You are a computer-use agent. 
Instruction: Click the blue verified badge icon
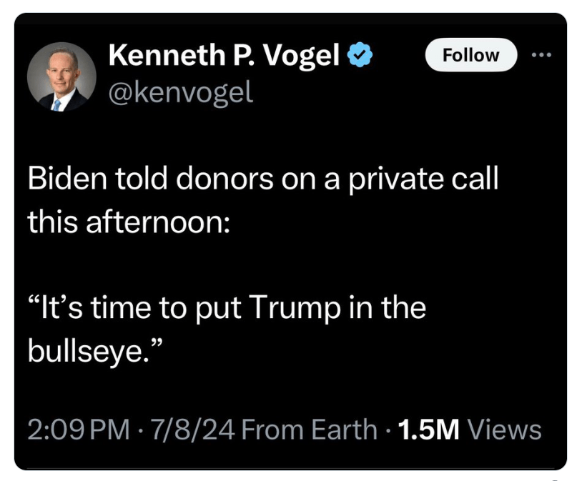360,56
